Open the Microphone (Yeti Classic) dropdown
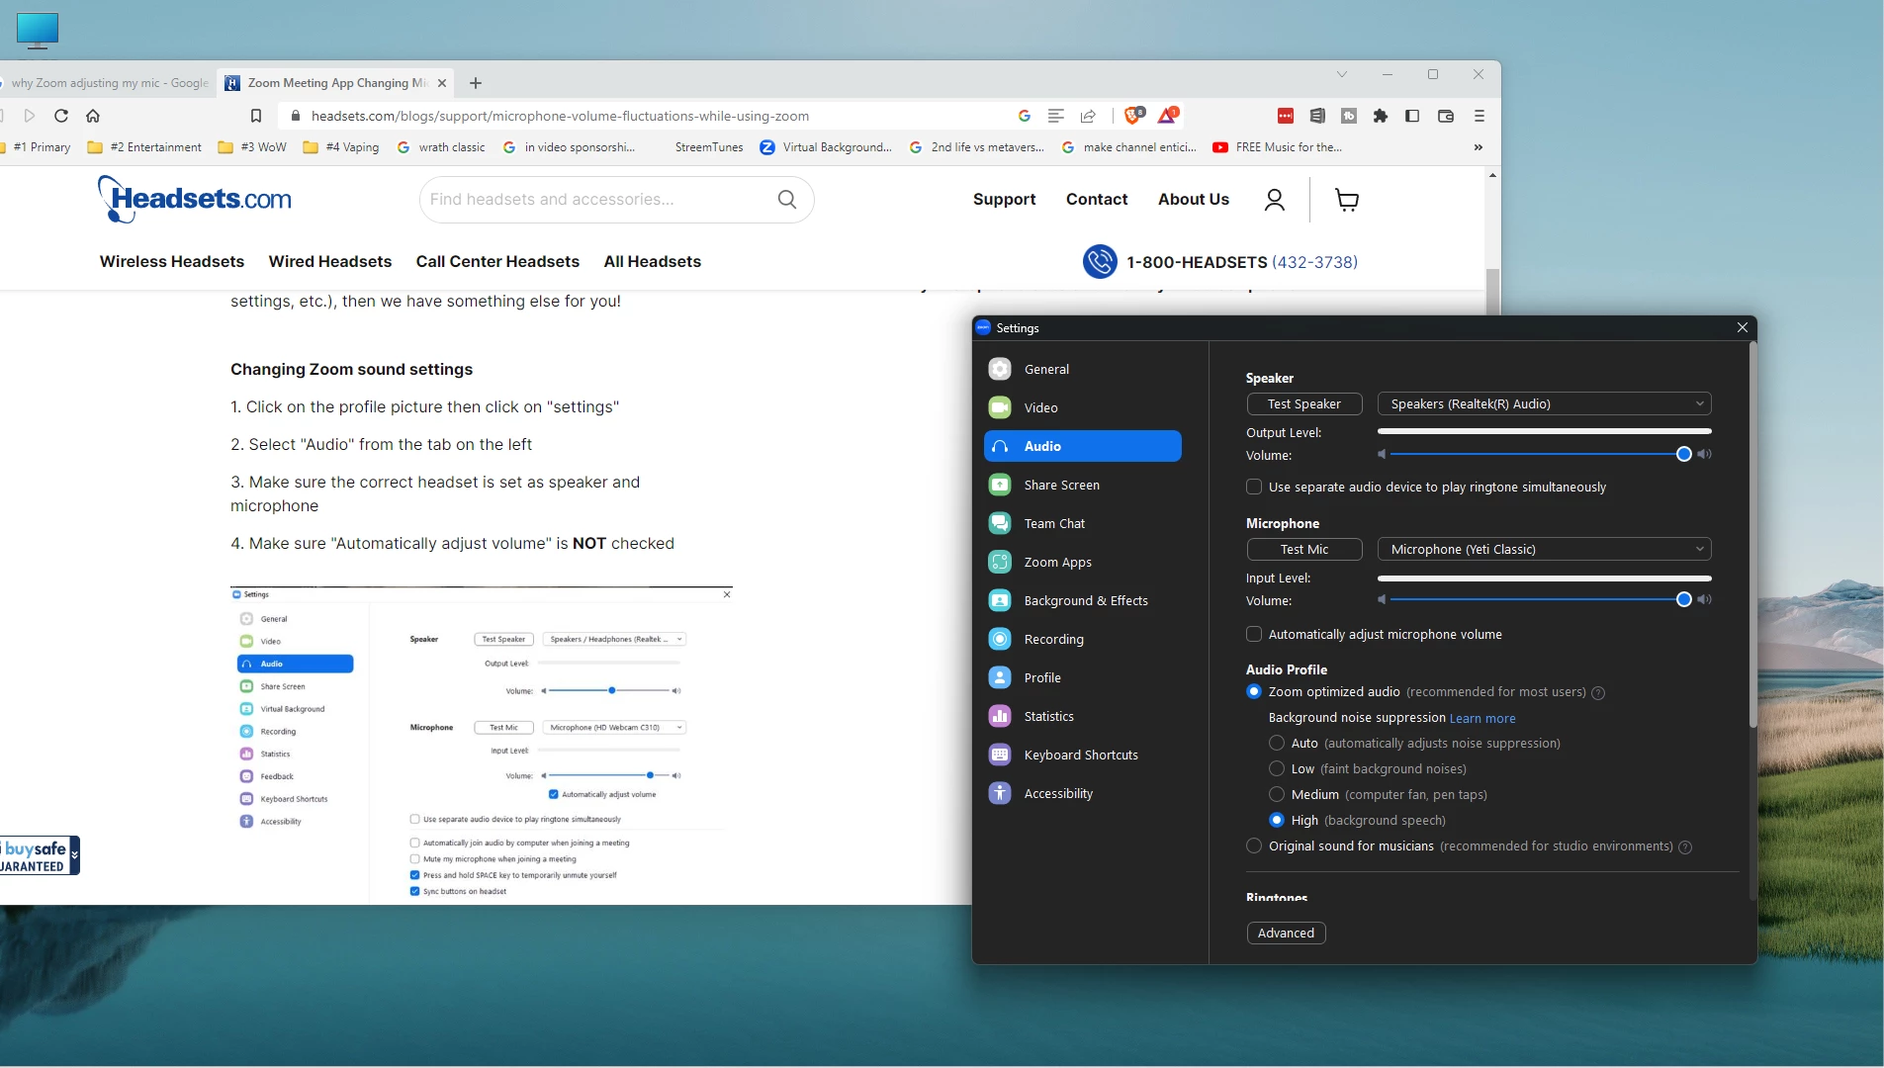The width and height of the screenshot is (1884, 1068). pos(1544,549)
